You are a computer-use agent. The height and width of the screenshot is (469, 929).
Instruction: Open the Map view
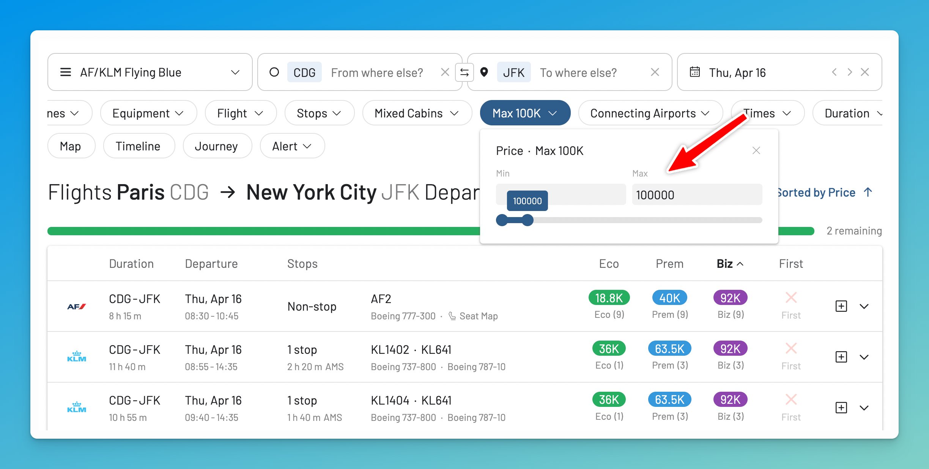[71, 146]
